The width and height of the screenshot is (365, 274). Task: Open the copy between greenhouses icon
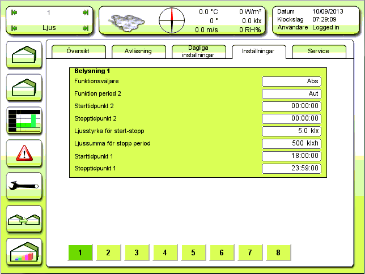click(24, 219)
